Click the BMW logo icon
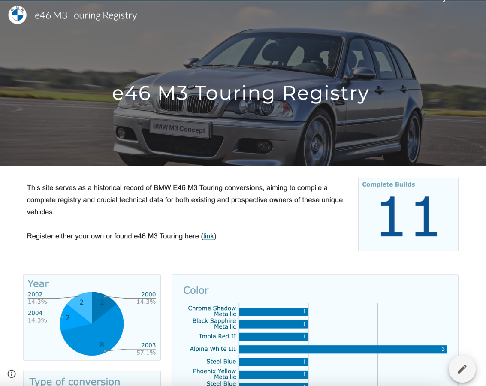This screenshot has width=486, height=386. click(x=18, y=15)
